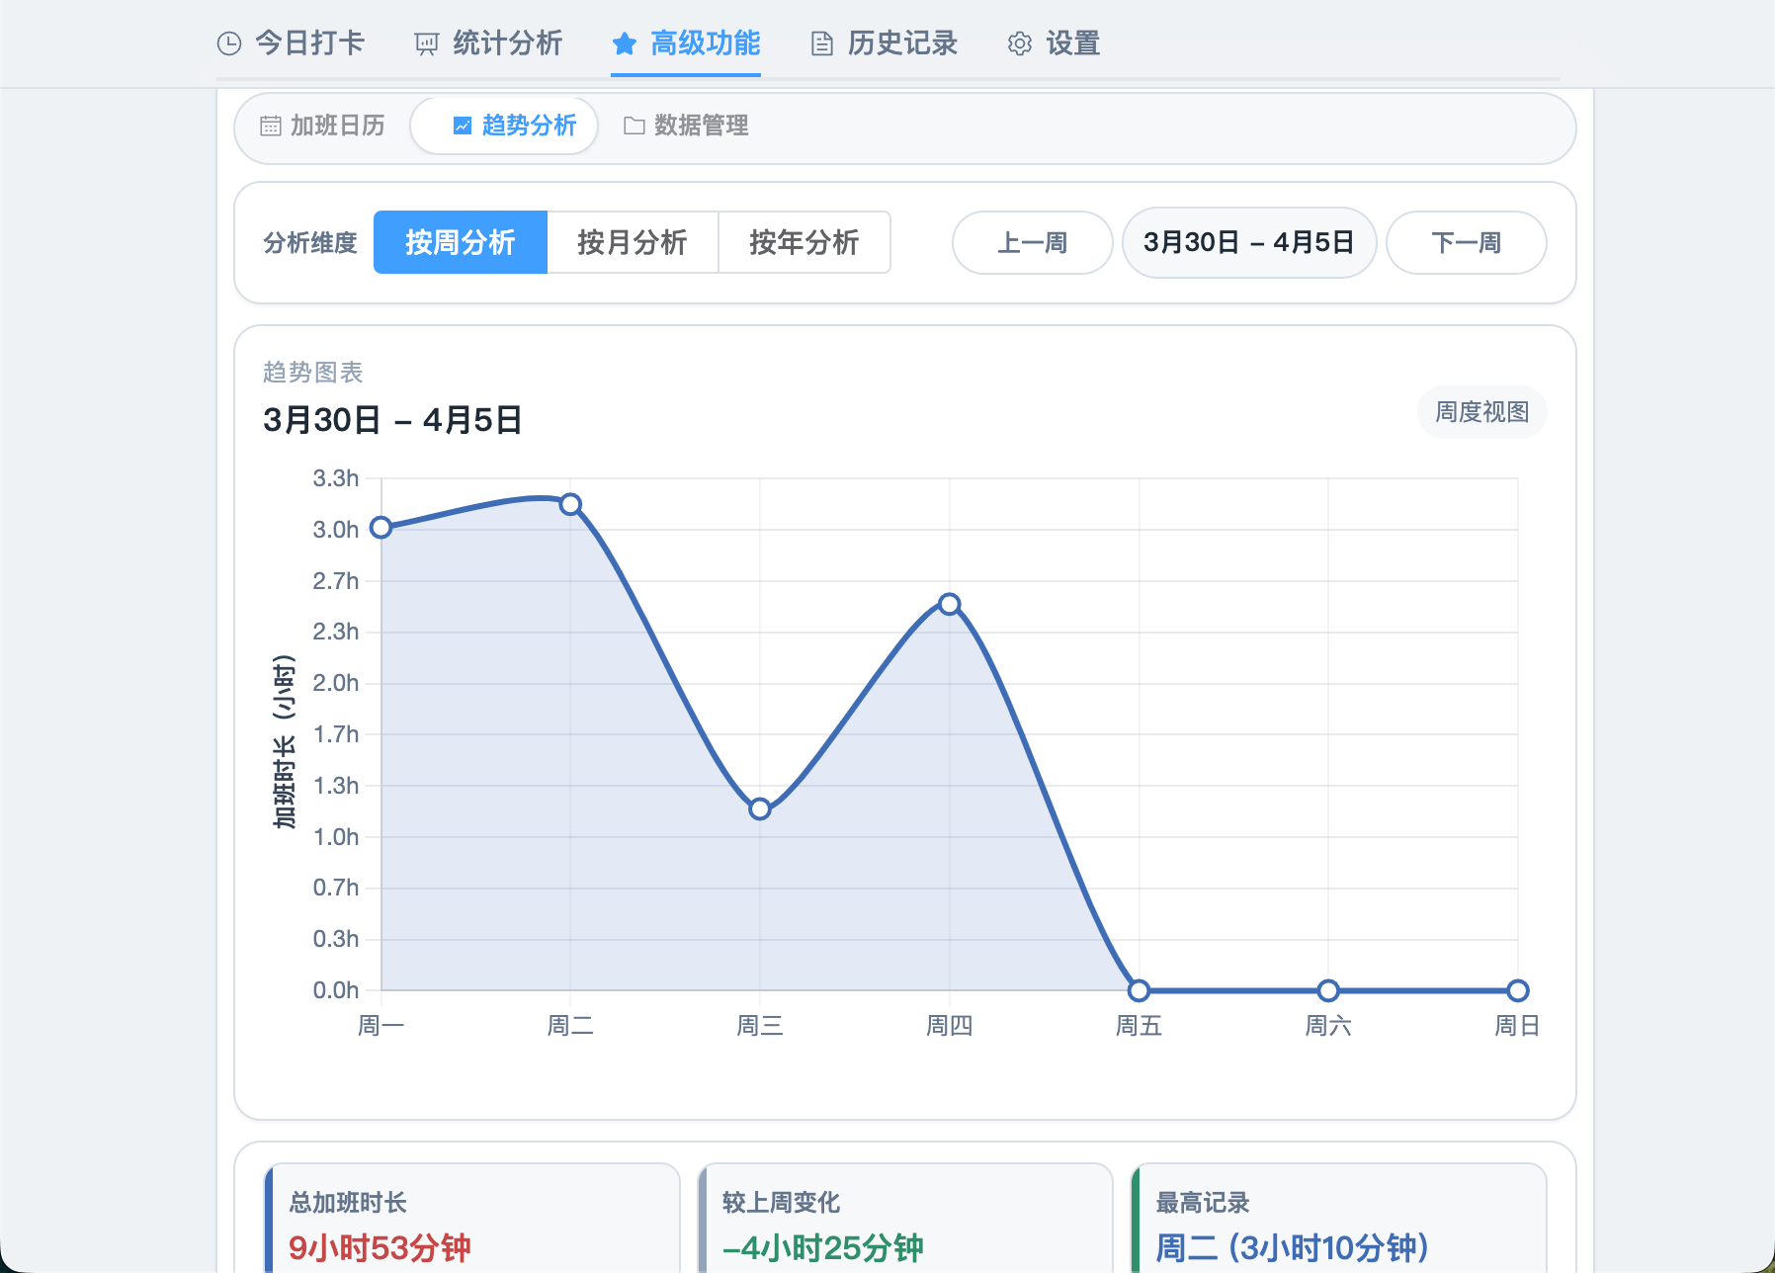
Task: Open the 数据管理 sub-tab
Action: (x=700, y=126)
